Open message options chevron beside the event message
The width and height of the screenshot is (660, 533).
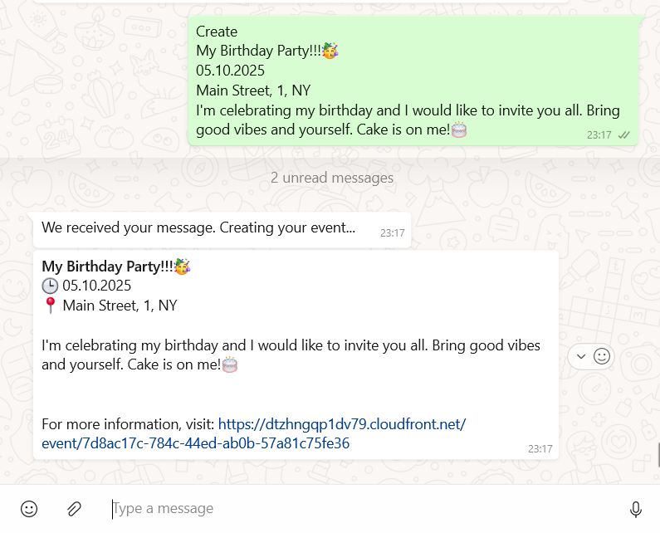(x=581, y=356)
